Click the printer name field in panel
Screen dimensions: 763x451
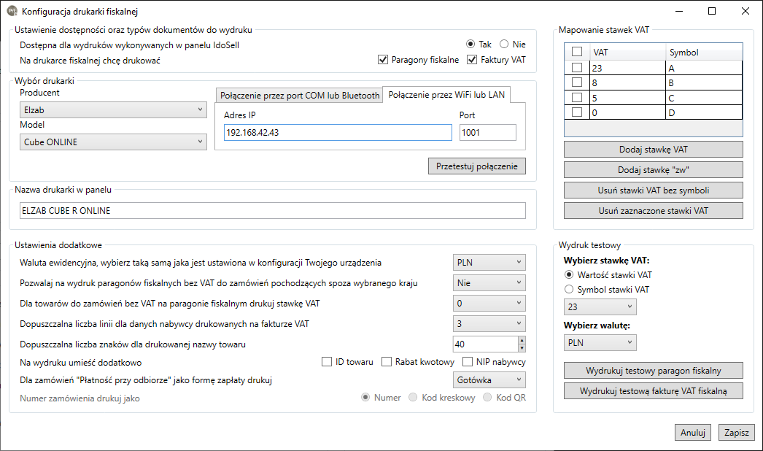click(272, 210)
